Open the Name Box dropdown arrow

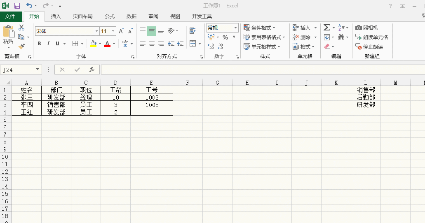point(38,70)
